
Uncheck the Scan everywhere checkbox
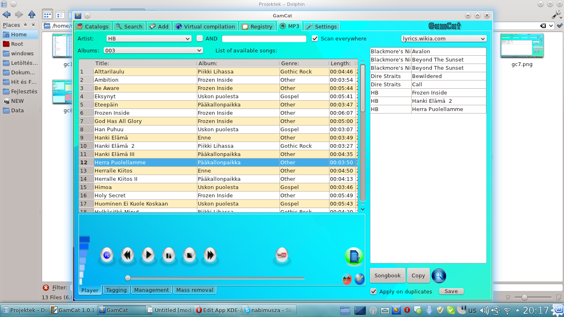click(x=315, y=38)
